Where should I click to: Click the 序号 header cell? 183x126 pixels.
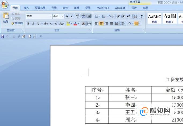[97, 90]
